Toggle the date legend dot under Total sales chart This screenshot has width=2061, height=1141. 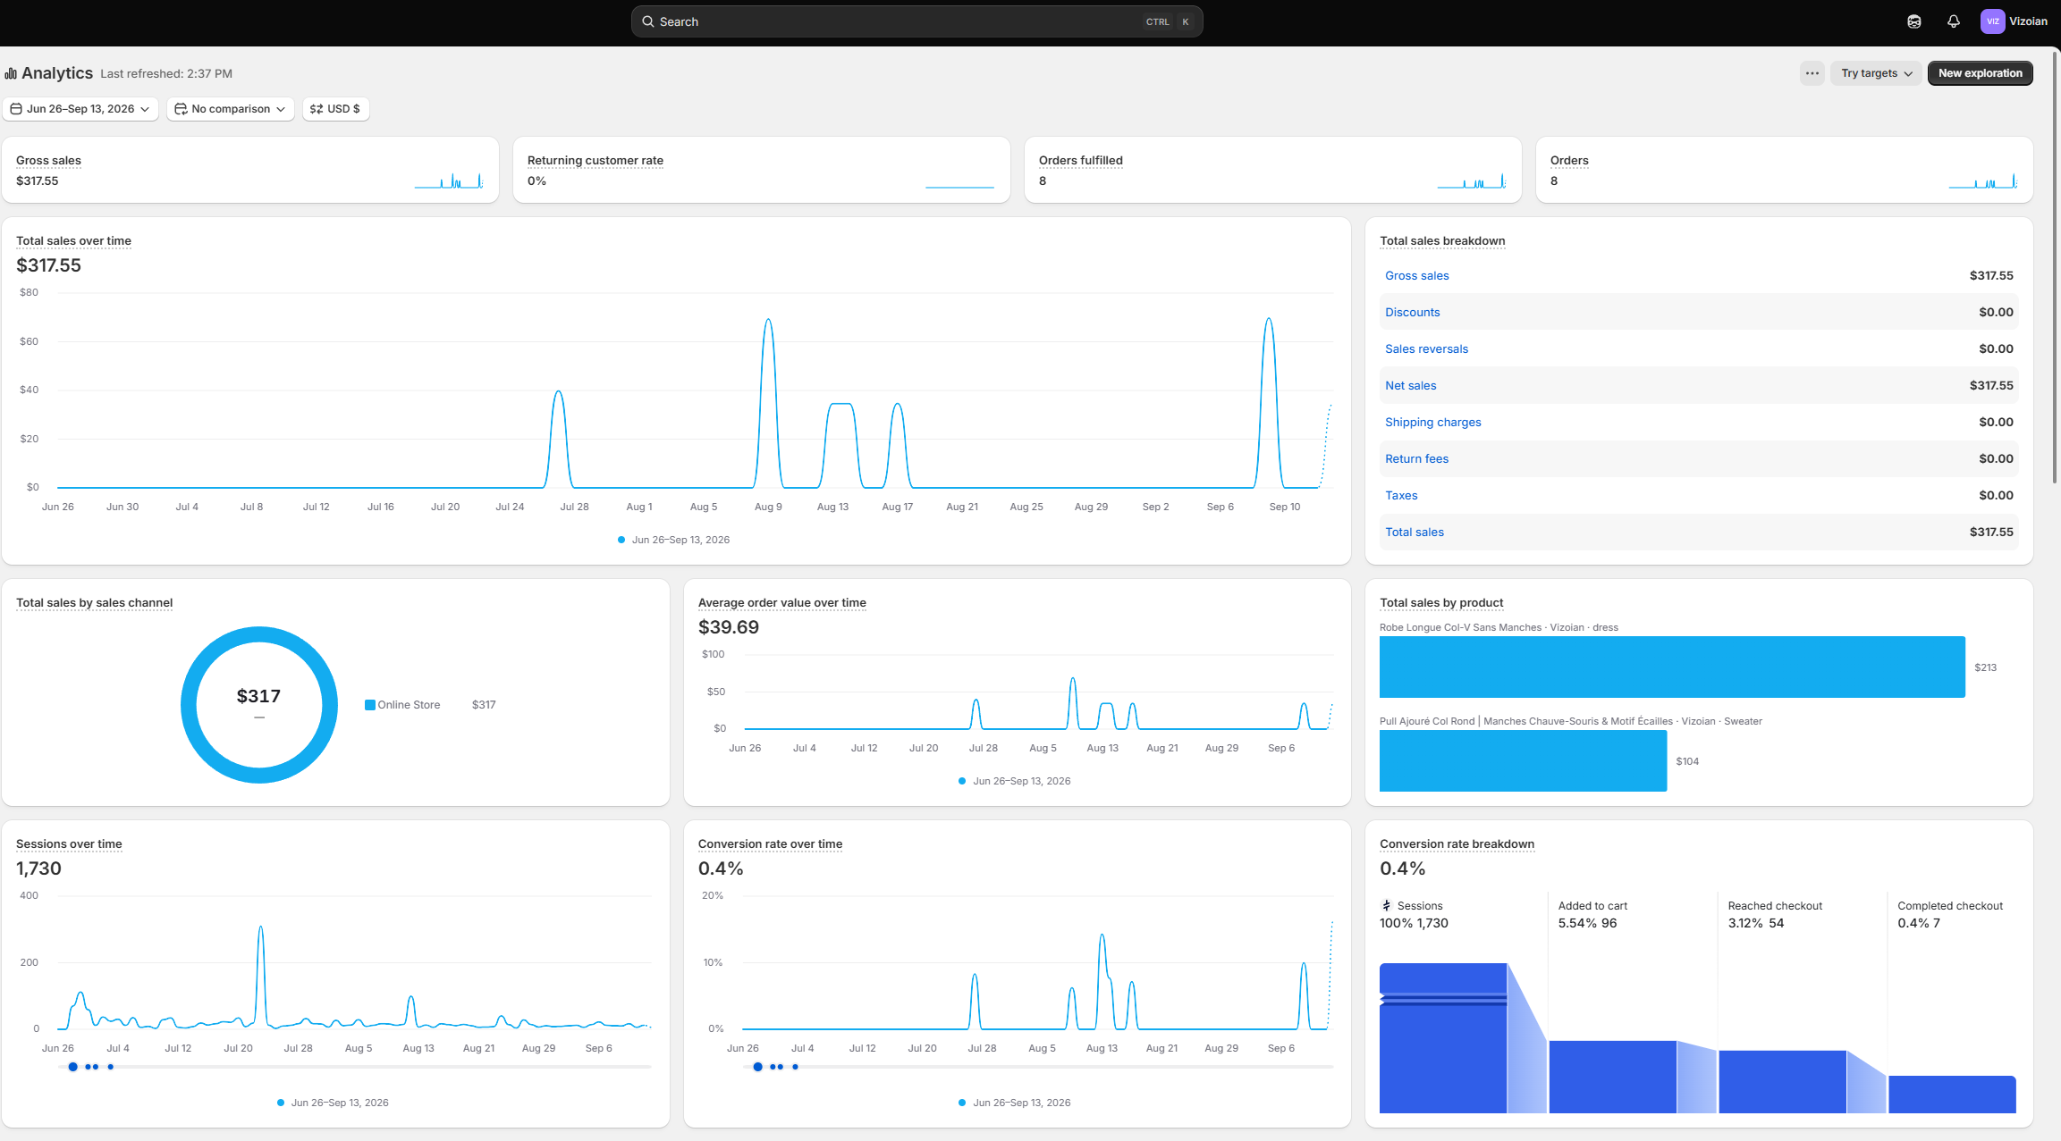(x=621, y=540)
